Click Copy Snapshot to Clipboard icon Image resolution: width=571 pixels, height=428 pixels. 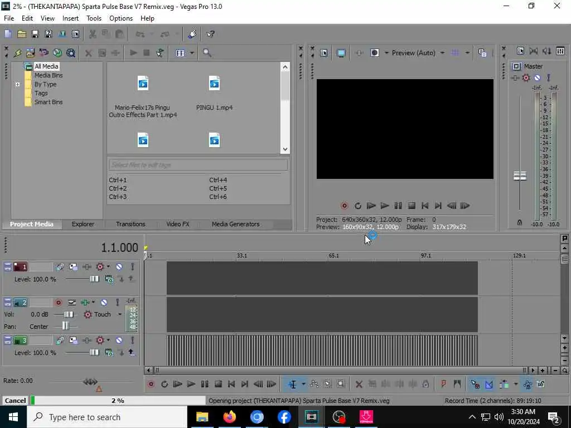point(482,53)
